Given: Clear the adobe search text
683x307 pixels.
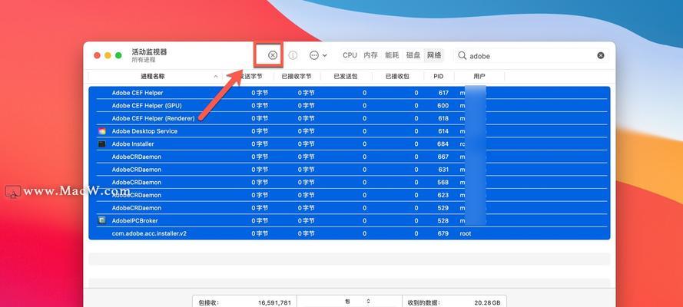Looking at the screenshot, I should pyautogui.click(x=601, y=56).
